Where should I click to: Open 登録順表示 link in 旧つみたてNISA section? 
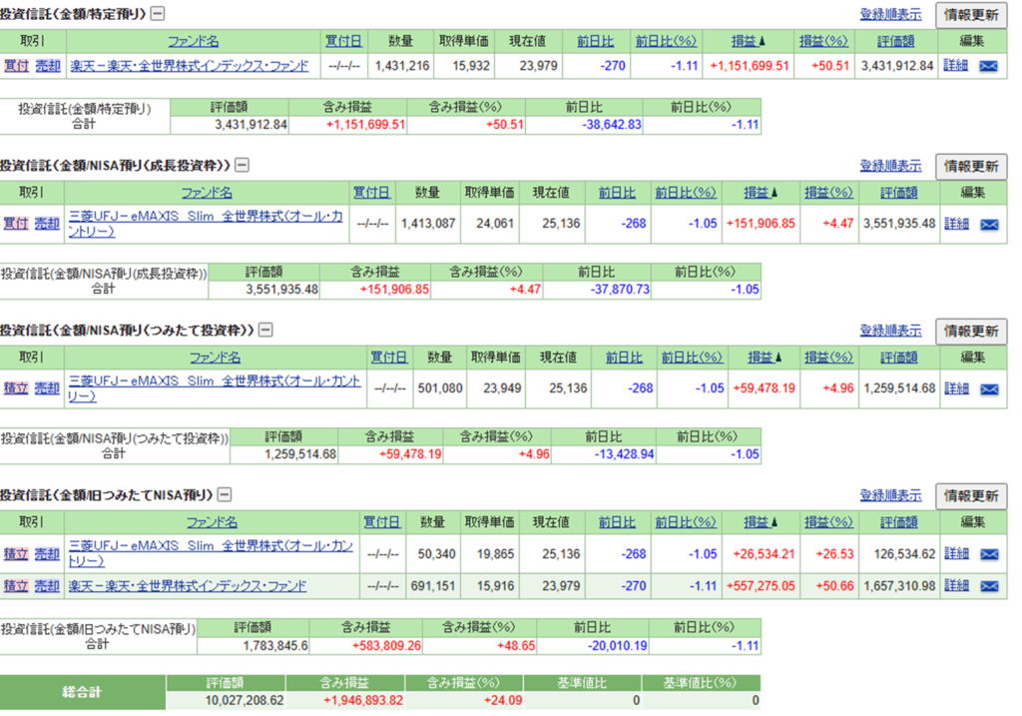[x=890, y=495]
